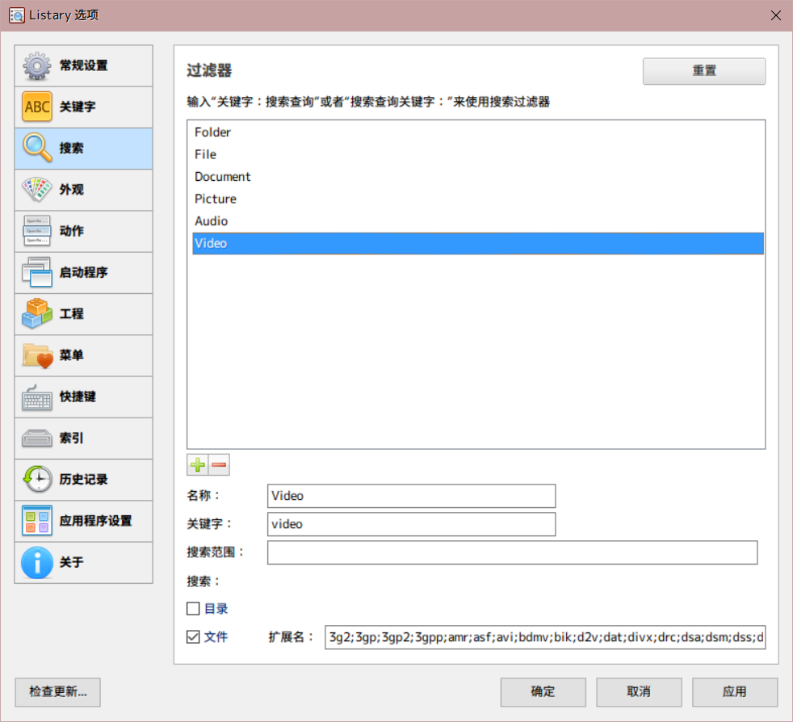
Task: Click the 索引 drive icon
Action: point(37,439)
